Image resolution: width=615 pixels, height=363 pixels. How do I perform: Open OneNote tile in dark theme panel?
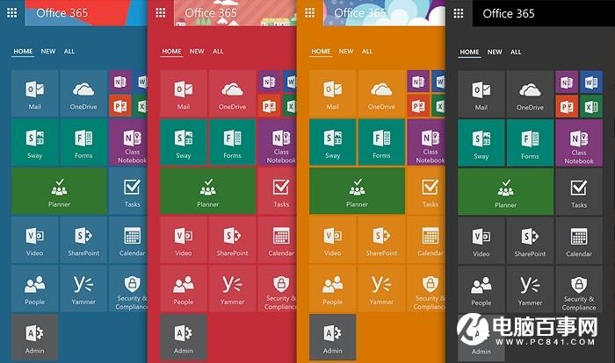coord(567,82)
